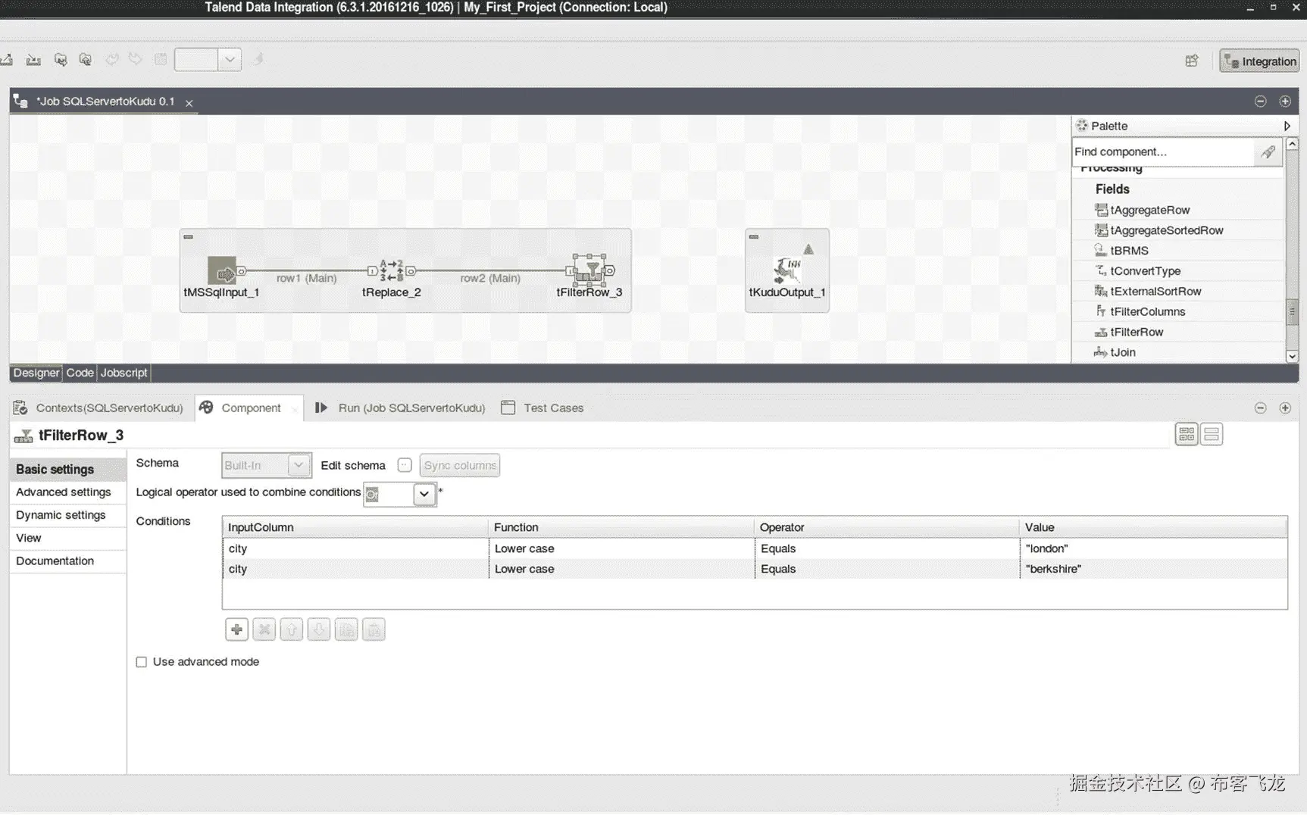This screenshot has height=815, width=1307.
Task: Collapse the subjob containing tMSSqlInput_1
Action: pyautogui.click(x=189, y=237)
